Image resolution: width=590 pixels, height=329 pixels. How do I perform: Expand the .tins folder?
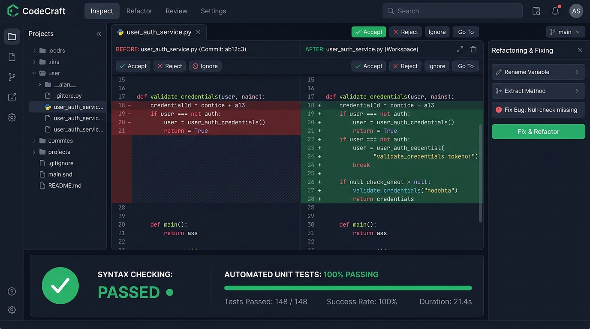(x=34, y=62)
